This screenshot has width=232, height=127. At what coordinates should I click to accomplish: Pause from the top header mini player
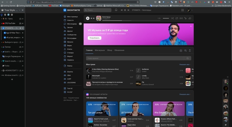click(x=125, y=10)
